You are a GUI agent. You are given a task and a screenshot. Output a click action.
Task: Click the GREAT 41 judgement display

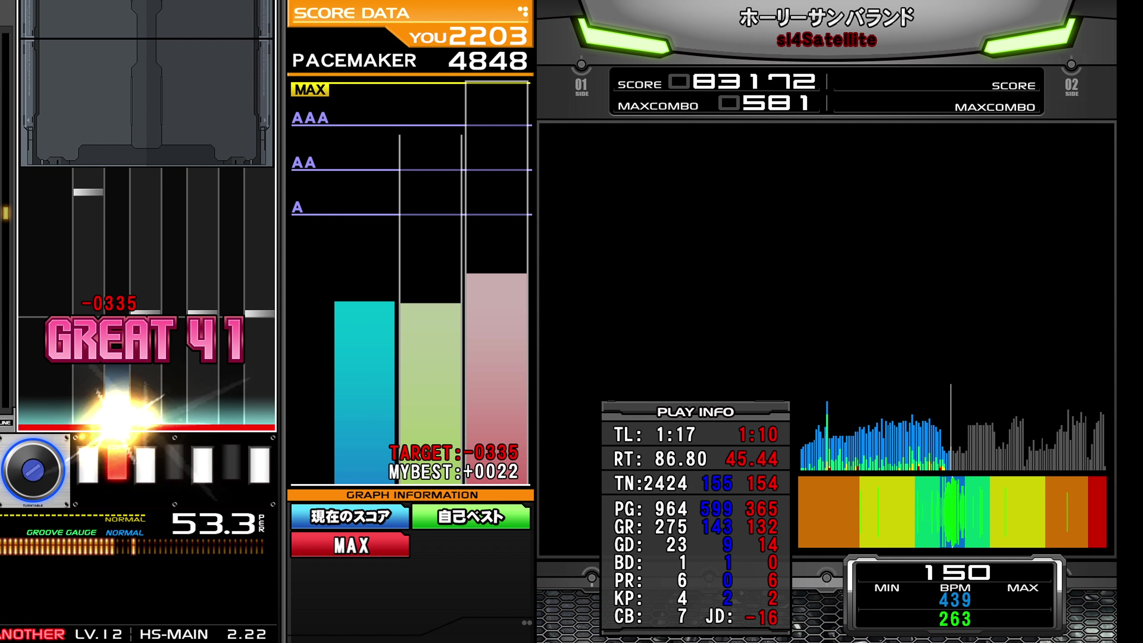(x=145, y=339)
